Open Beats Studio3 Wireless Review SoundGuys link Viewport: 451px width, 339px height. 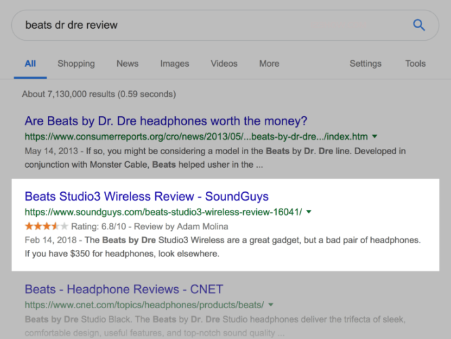pos(146,196)
